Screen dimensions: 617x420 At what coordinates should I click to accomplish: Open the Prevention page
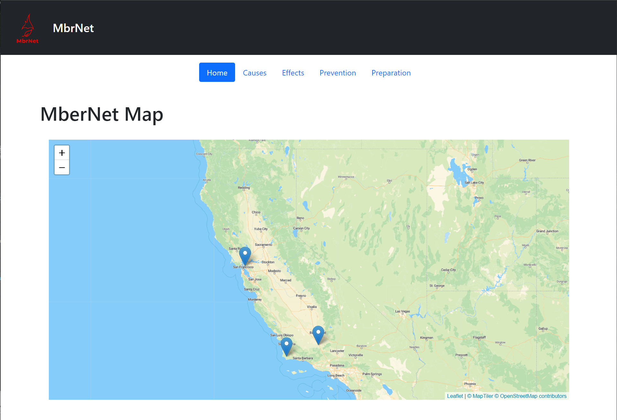coord(338,73)
